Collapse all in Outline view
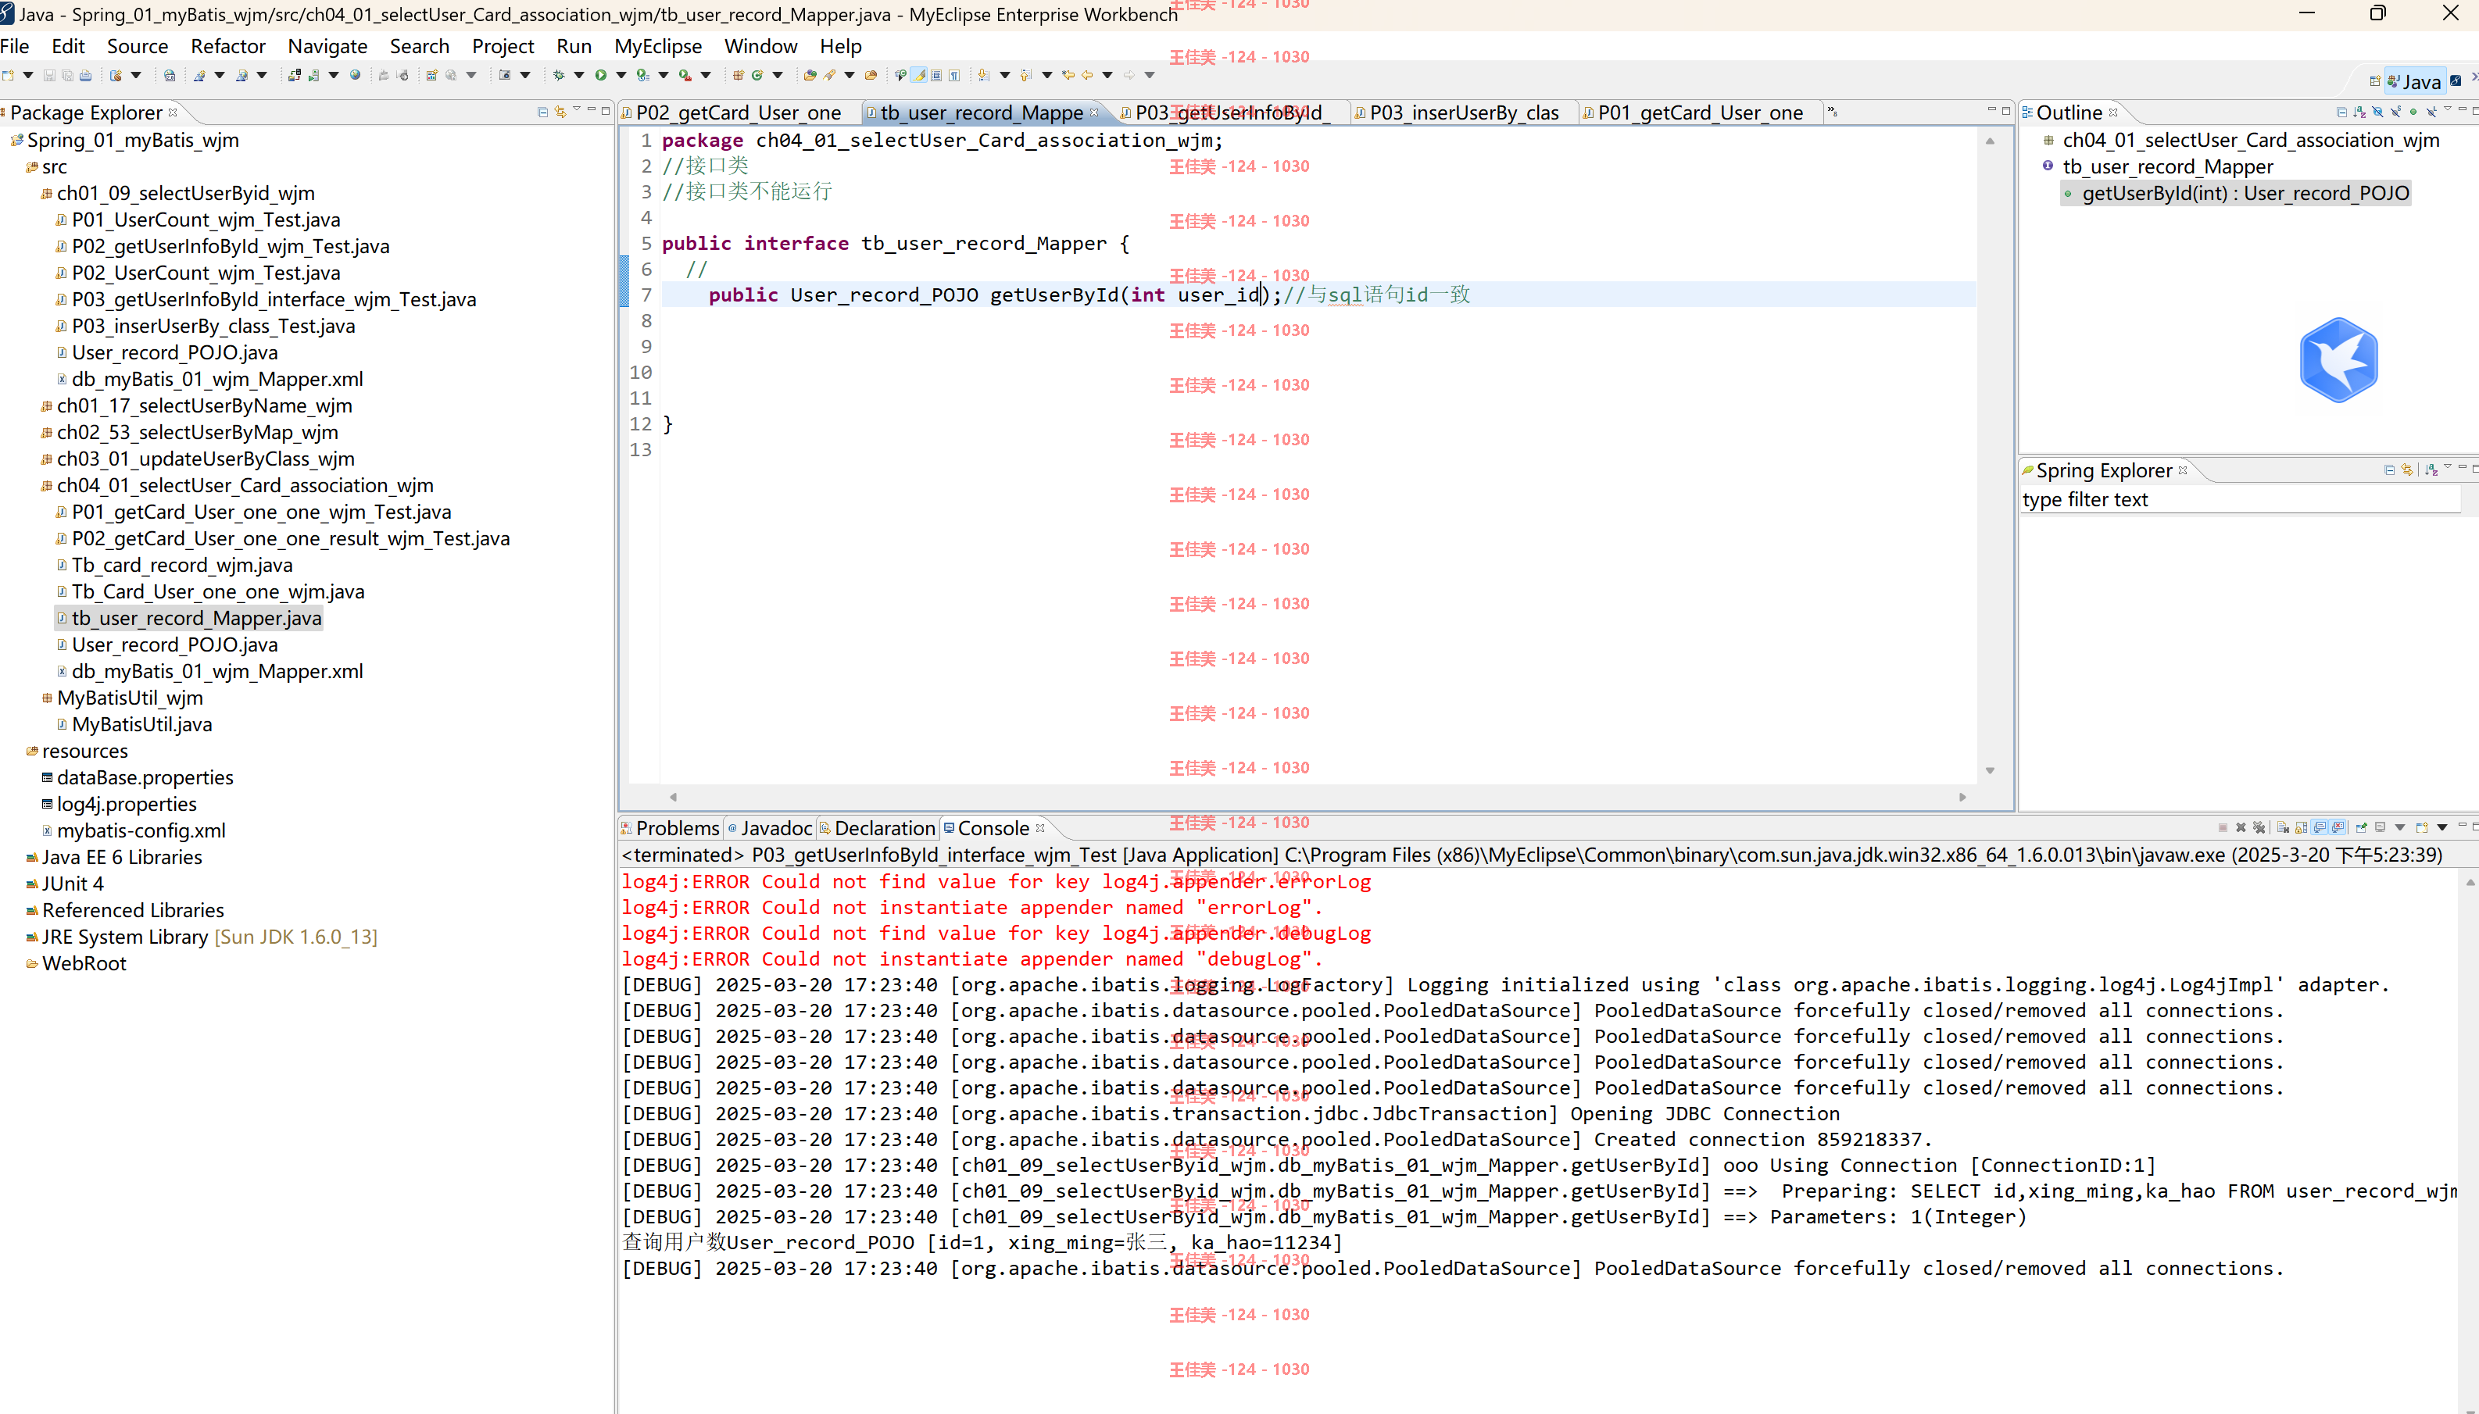Viewport: 2479px width, 1414px height. [2342, 112]
